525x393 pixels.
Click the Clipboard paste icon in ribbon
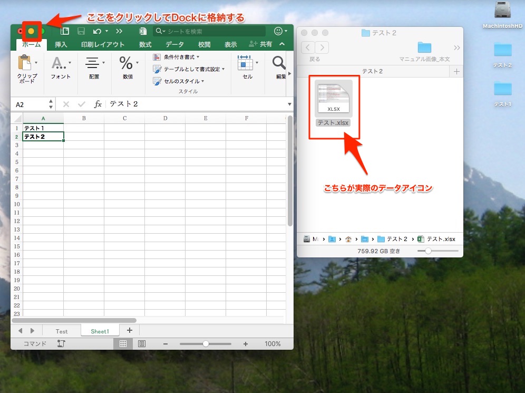25,63
